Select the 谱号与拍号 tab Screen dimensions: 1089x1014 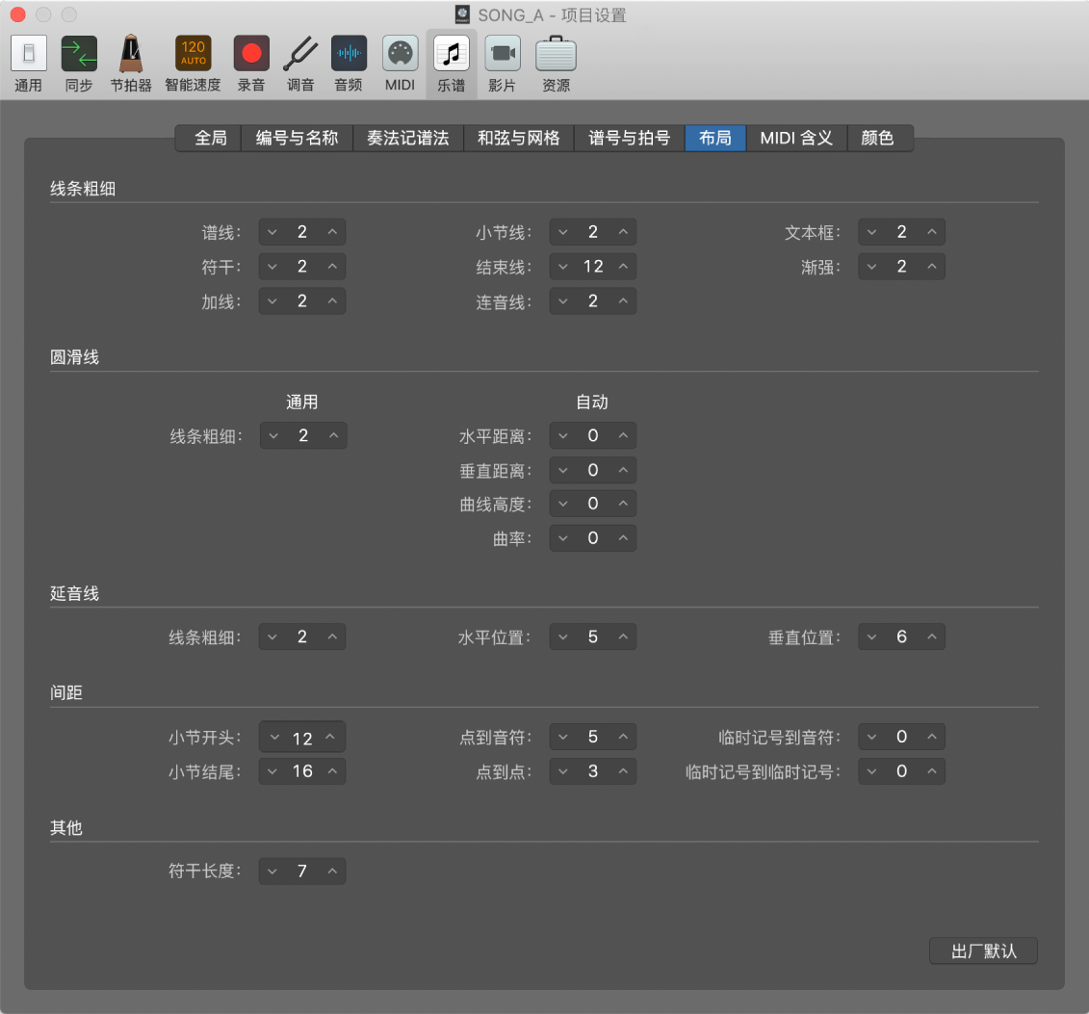629,138
